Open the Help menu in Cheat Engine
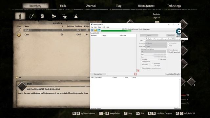Viewport: 210px width, 118px height. click(108, 27)
